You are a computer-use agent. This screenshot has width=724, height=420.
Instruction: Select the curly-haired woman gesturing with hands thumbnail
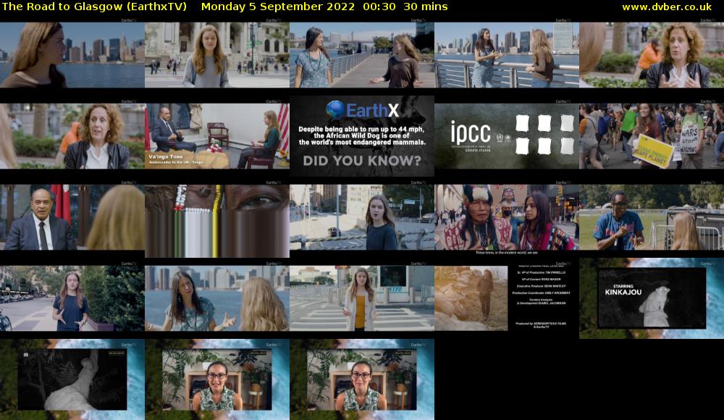tap(652, 55)
